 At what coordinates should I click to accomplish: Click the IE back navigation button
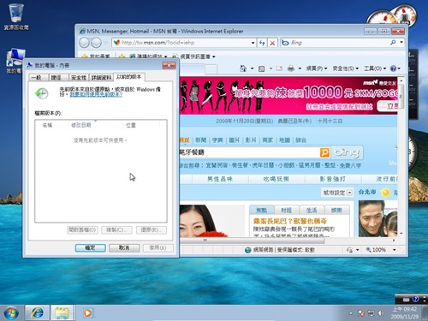coord(85,43)
